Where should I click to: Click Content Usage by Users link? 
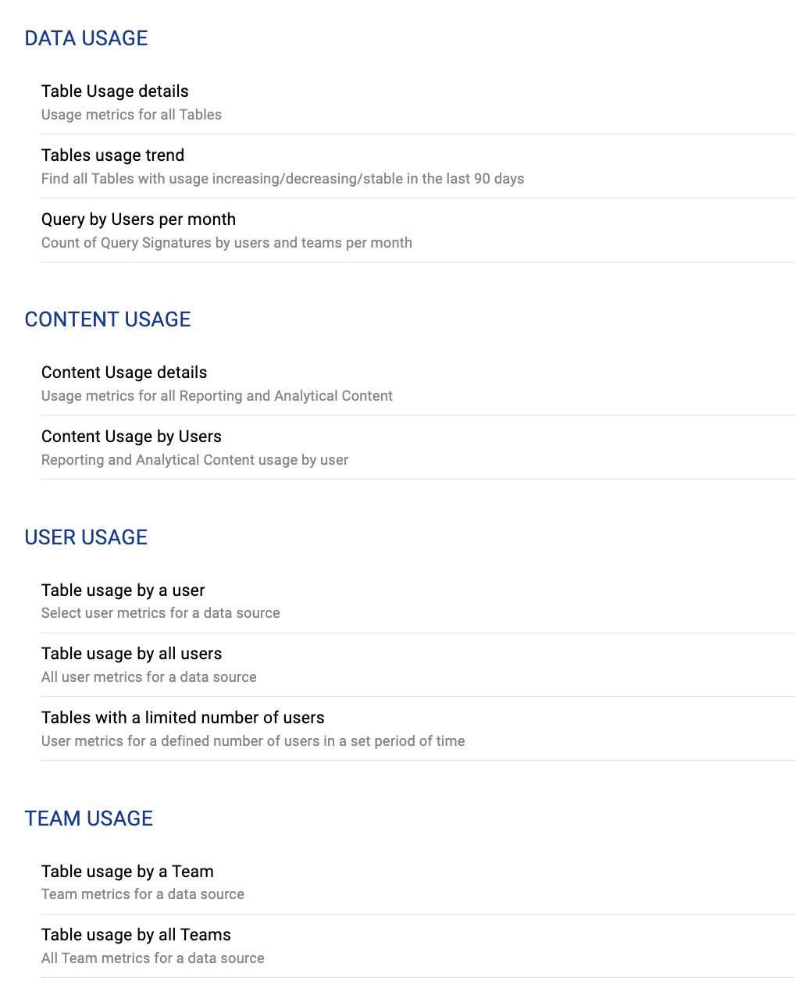131,437
